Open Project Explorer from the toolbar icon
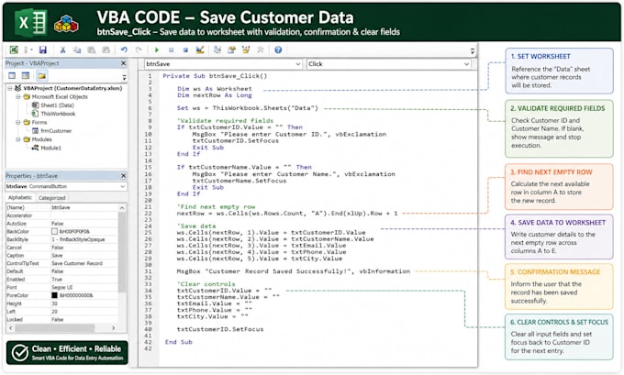The width and height of the screenshot is (624, 375). pos(217,50)
